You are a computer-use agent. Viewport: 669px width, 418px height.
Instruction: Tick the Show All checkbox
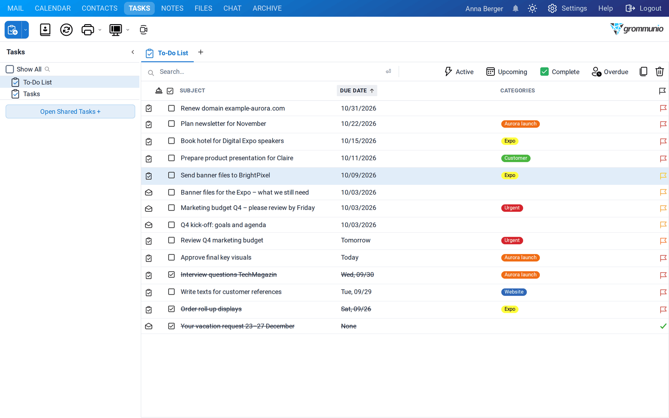[10, 69]
